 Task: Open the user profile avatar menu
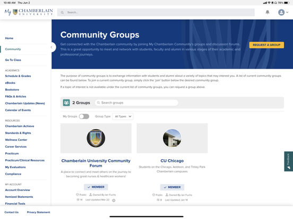281,12
